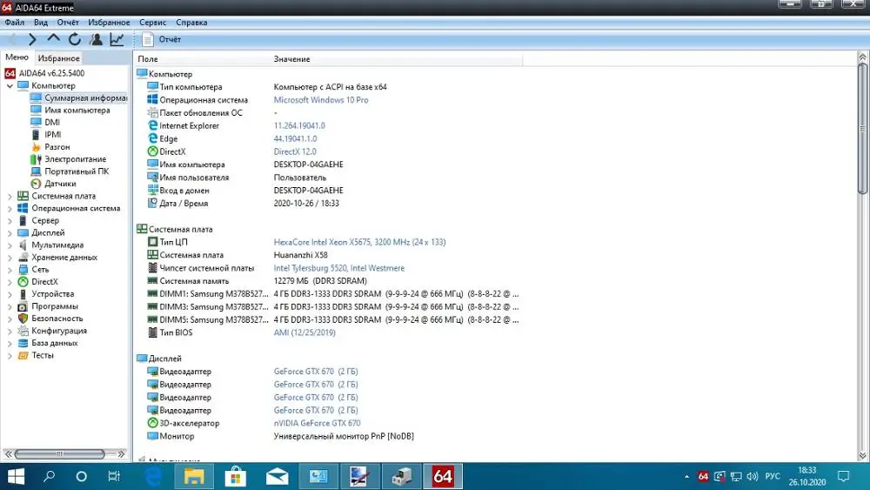Open File Explorer from the taskbar
This screenshot has height=490, width=870.
pos(194,476)
